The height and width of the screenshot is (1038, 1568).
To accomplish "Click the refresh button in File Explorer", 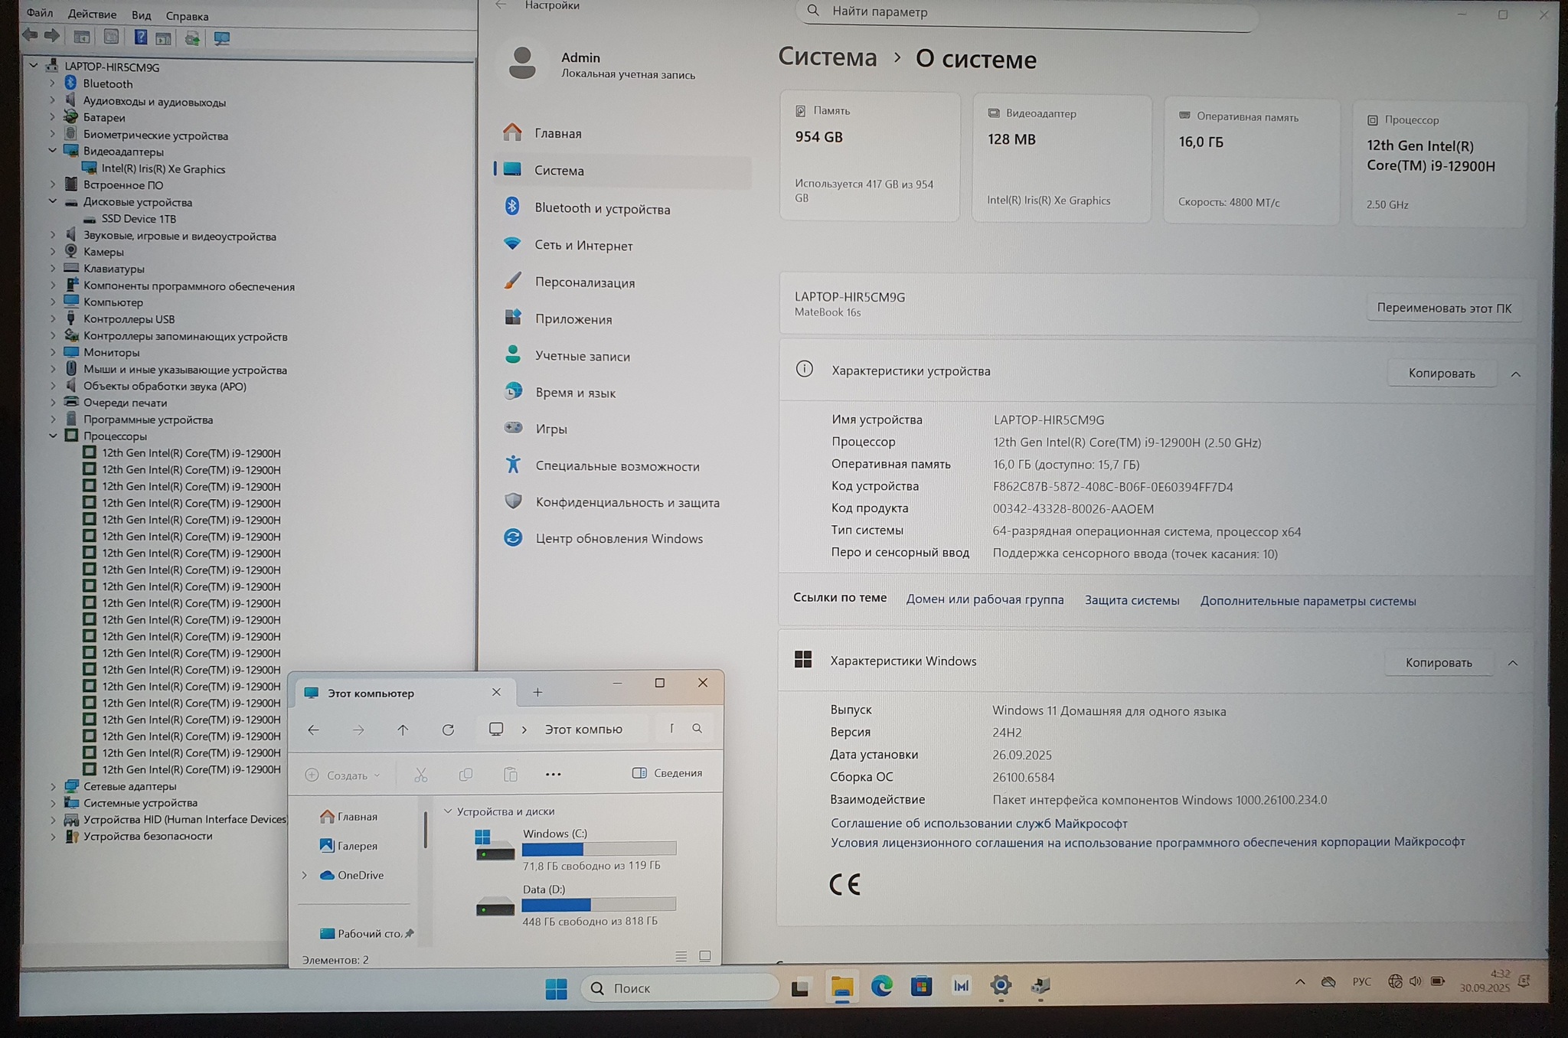I will coord(448,730).
